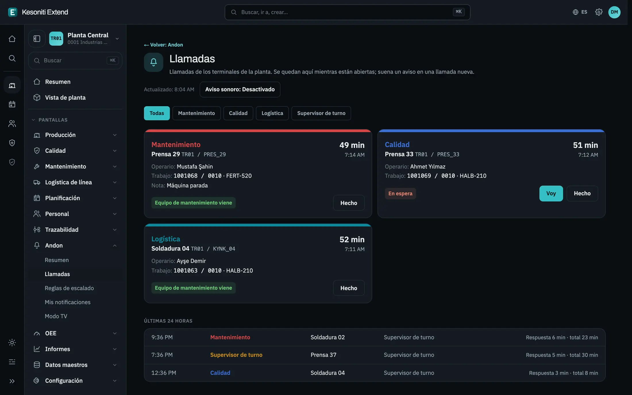Viewport: 632px width, 395px height.
Task: Open the calendar icon in the left rail
Action: [x=12, y=104]
